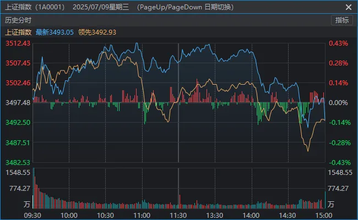Close the historical intraday chart window

click(x=348, y=7)
